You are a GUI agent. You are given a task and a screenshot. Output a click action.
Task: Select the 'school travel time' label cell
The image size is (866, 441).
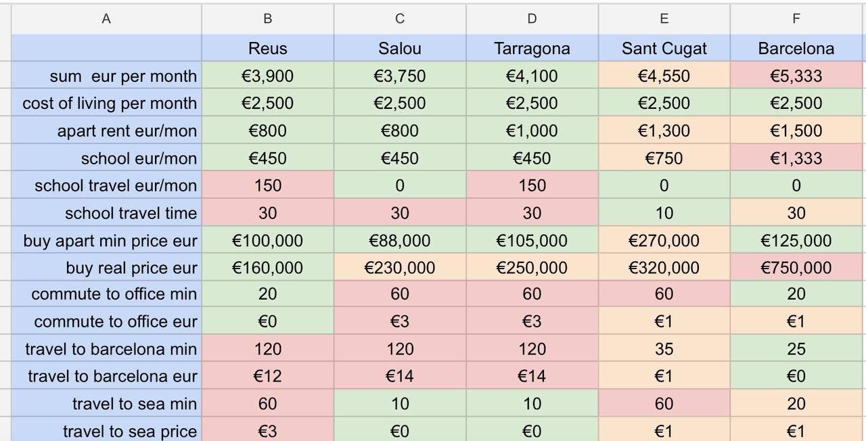(106, 213)
